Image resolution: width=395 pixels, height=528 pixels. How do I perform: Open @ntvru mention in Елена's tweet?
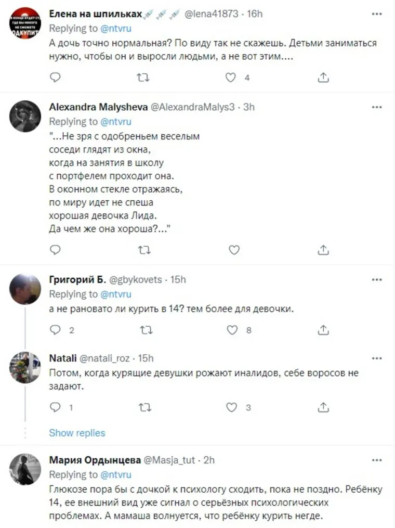[115, 28]
